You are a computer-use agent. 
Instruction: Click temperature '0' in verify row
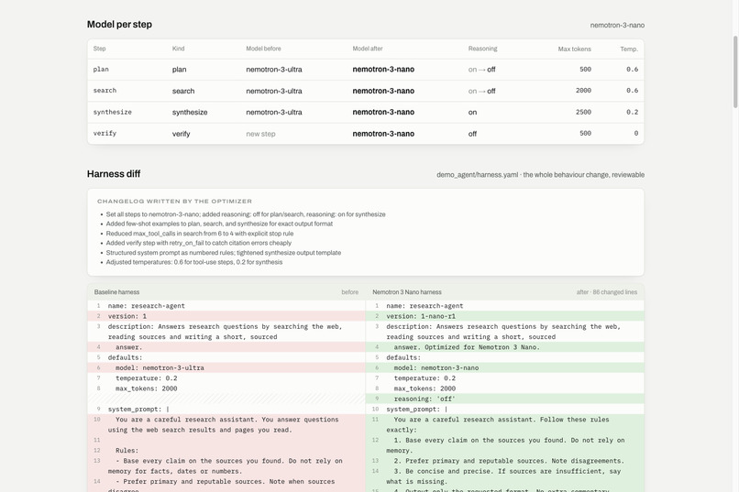click(x=635, y=133)
